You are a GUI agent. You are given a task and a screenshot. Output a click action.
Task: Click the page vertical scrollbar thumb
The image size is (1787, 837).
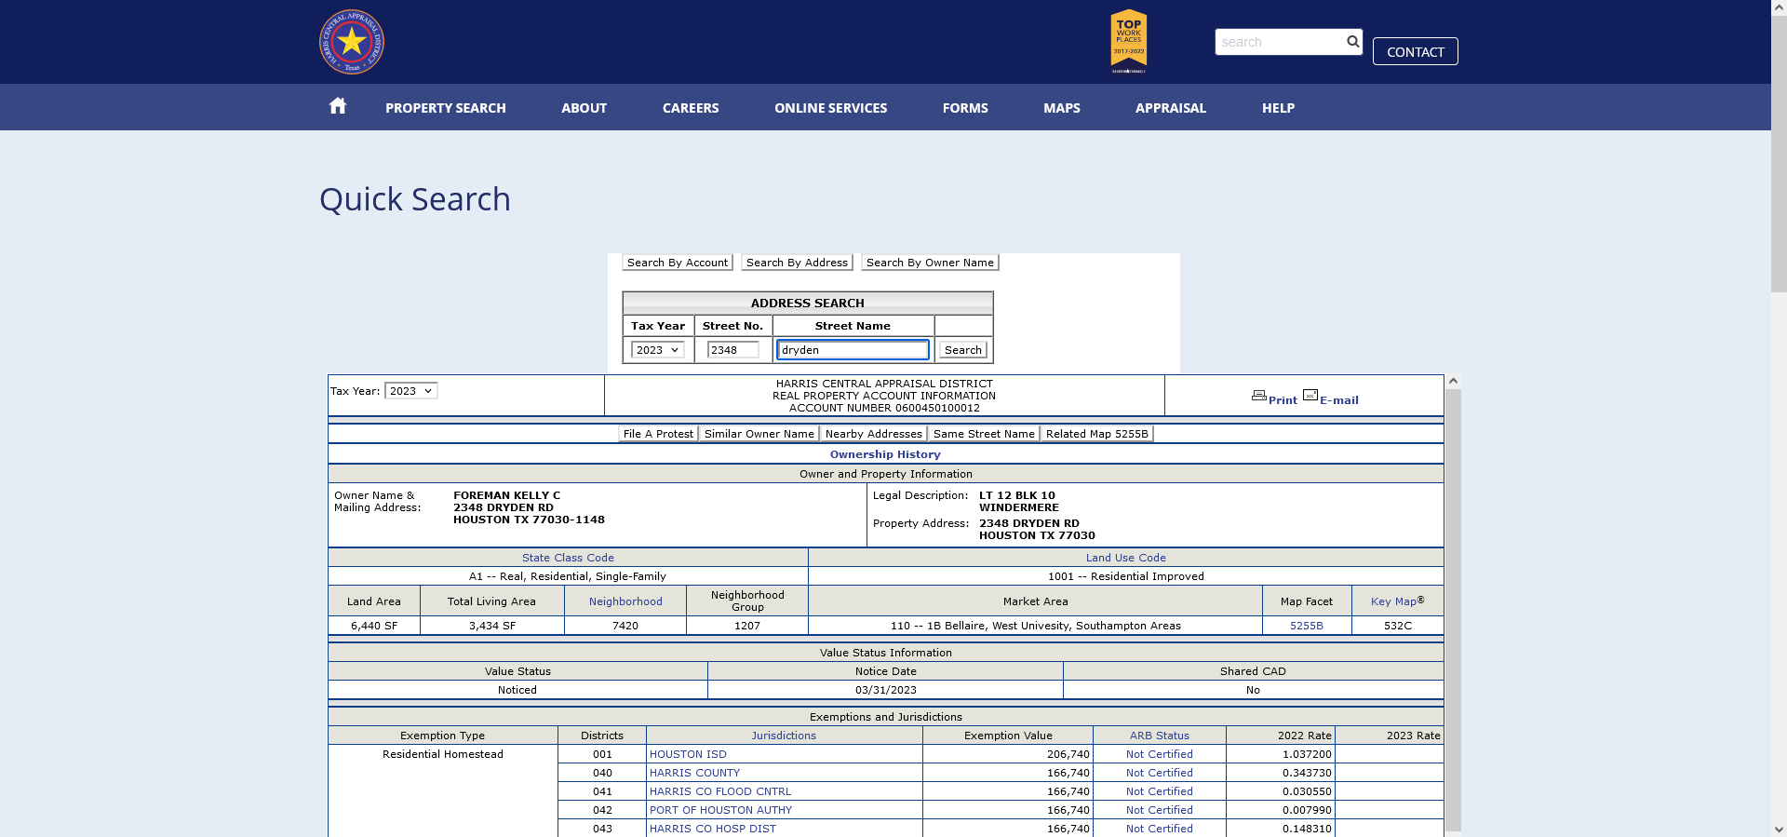[x=1779, y=154]
